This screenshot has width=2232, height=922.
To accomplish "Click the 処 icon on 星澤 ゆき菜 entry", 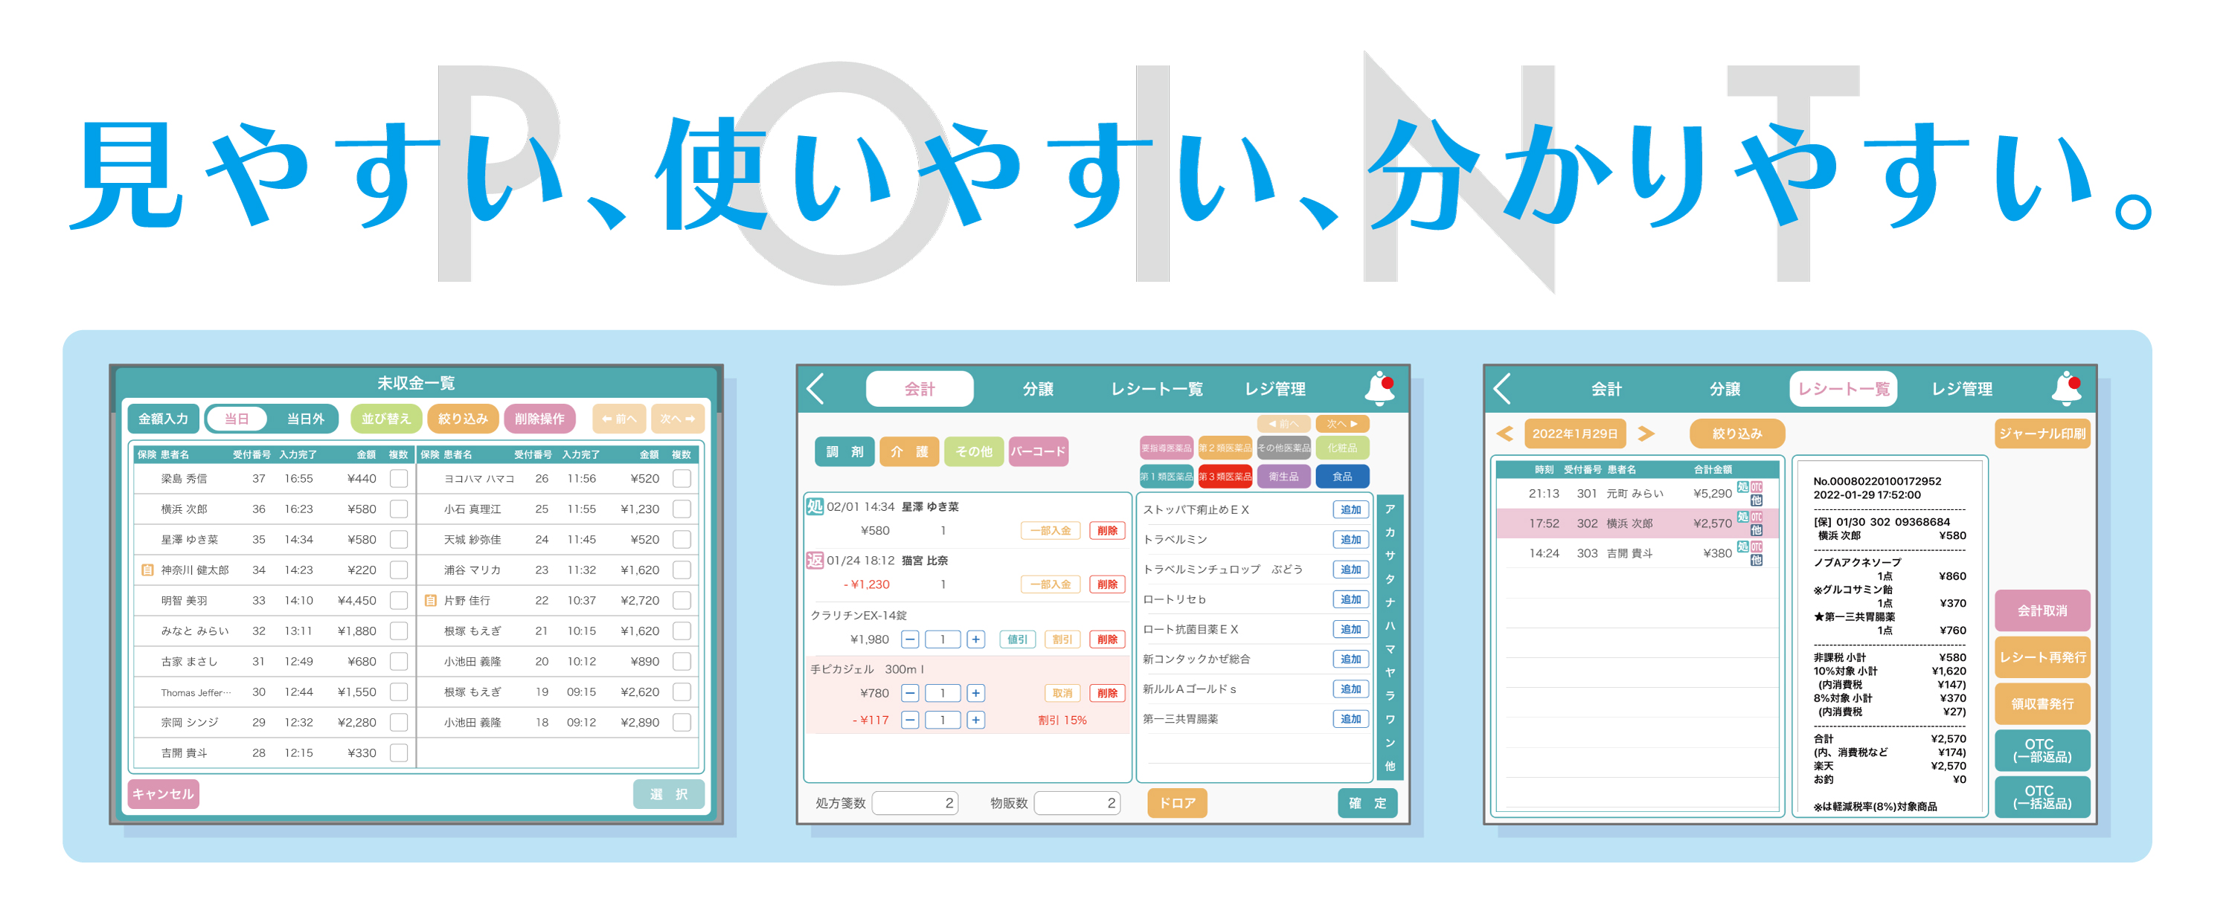I will 815,506.
